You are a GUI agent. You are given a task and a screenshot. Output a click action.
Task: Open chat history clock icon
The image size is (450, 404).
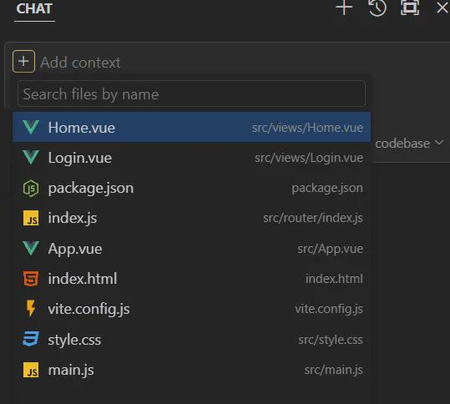[377, 8]
